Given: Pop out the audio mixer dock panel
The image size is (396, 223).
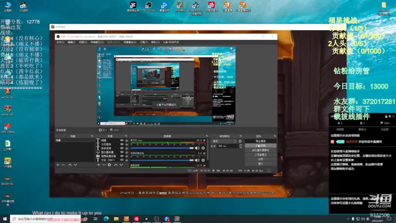Looking at the screenshot, I should (207, 136).
